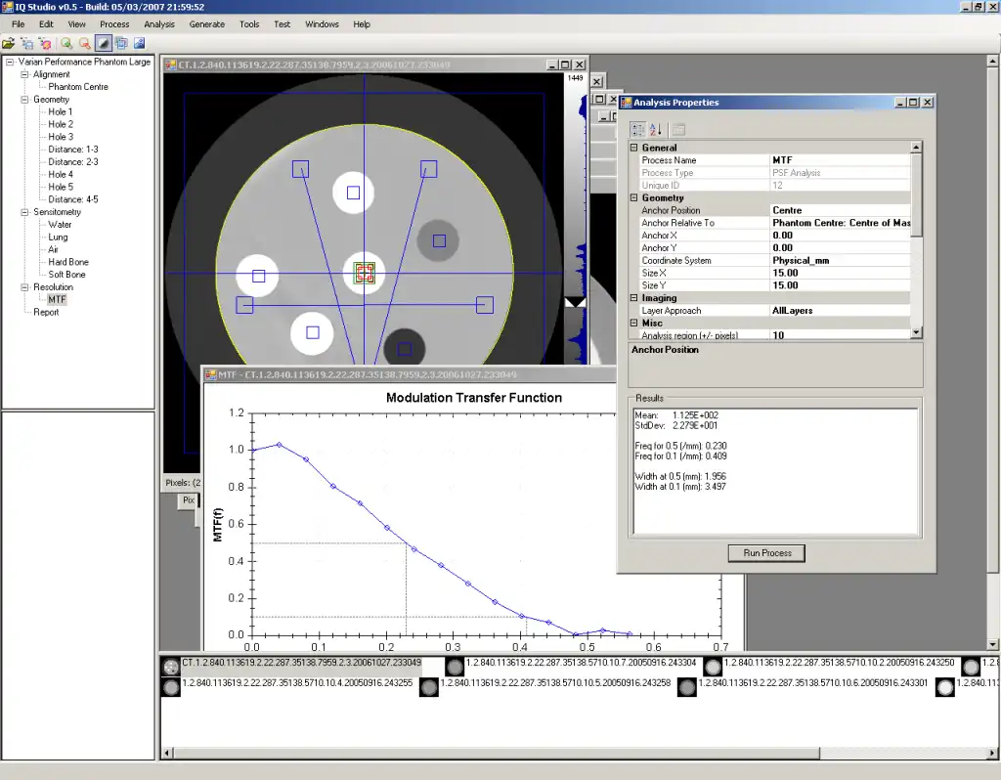Open the Edit menu
This screenshot has height=780, width=1001.
click(46, 24)
